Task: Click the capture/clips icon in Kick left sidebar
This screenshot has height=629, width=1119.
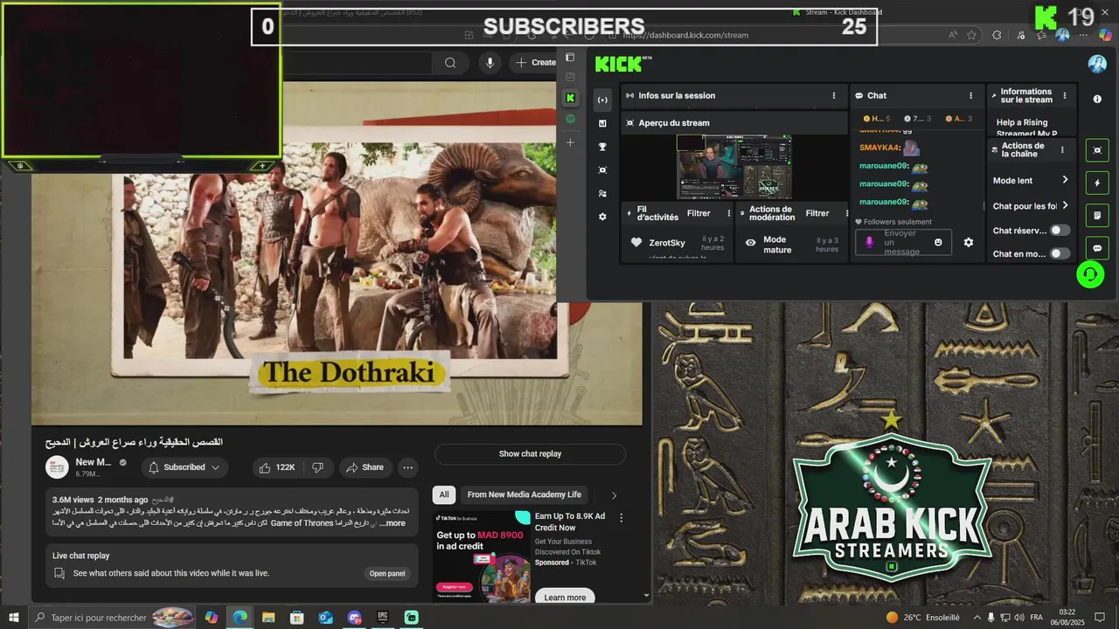Action: click(x=602, y=169)
